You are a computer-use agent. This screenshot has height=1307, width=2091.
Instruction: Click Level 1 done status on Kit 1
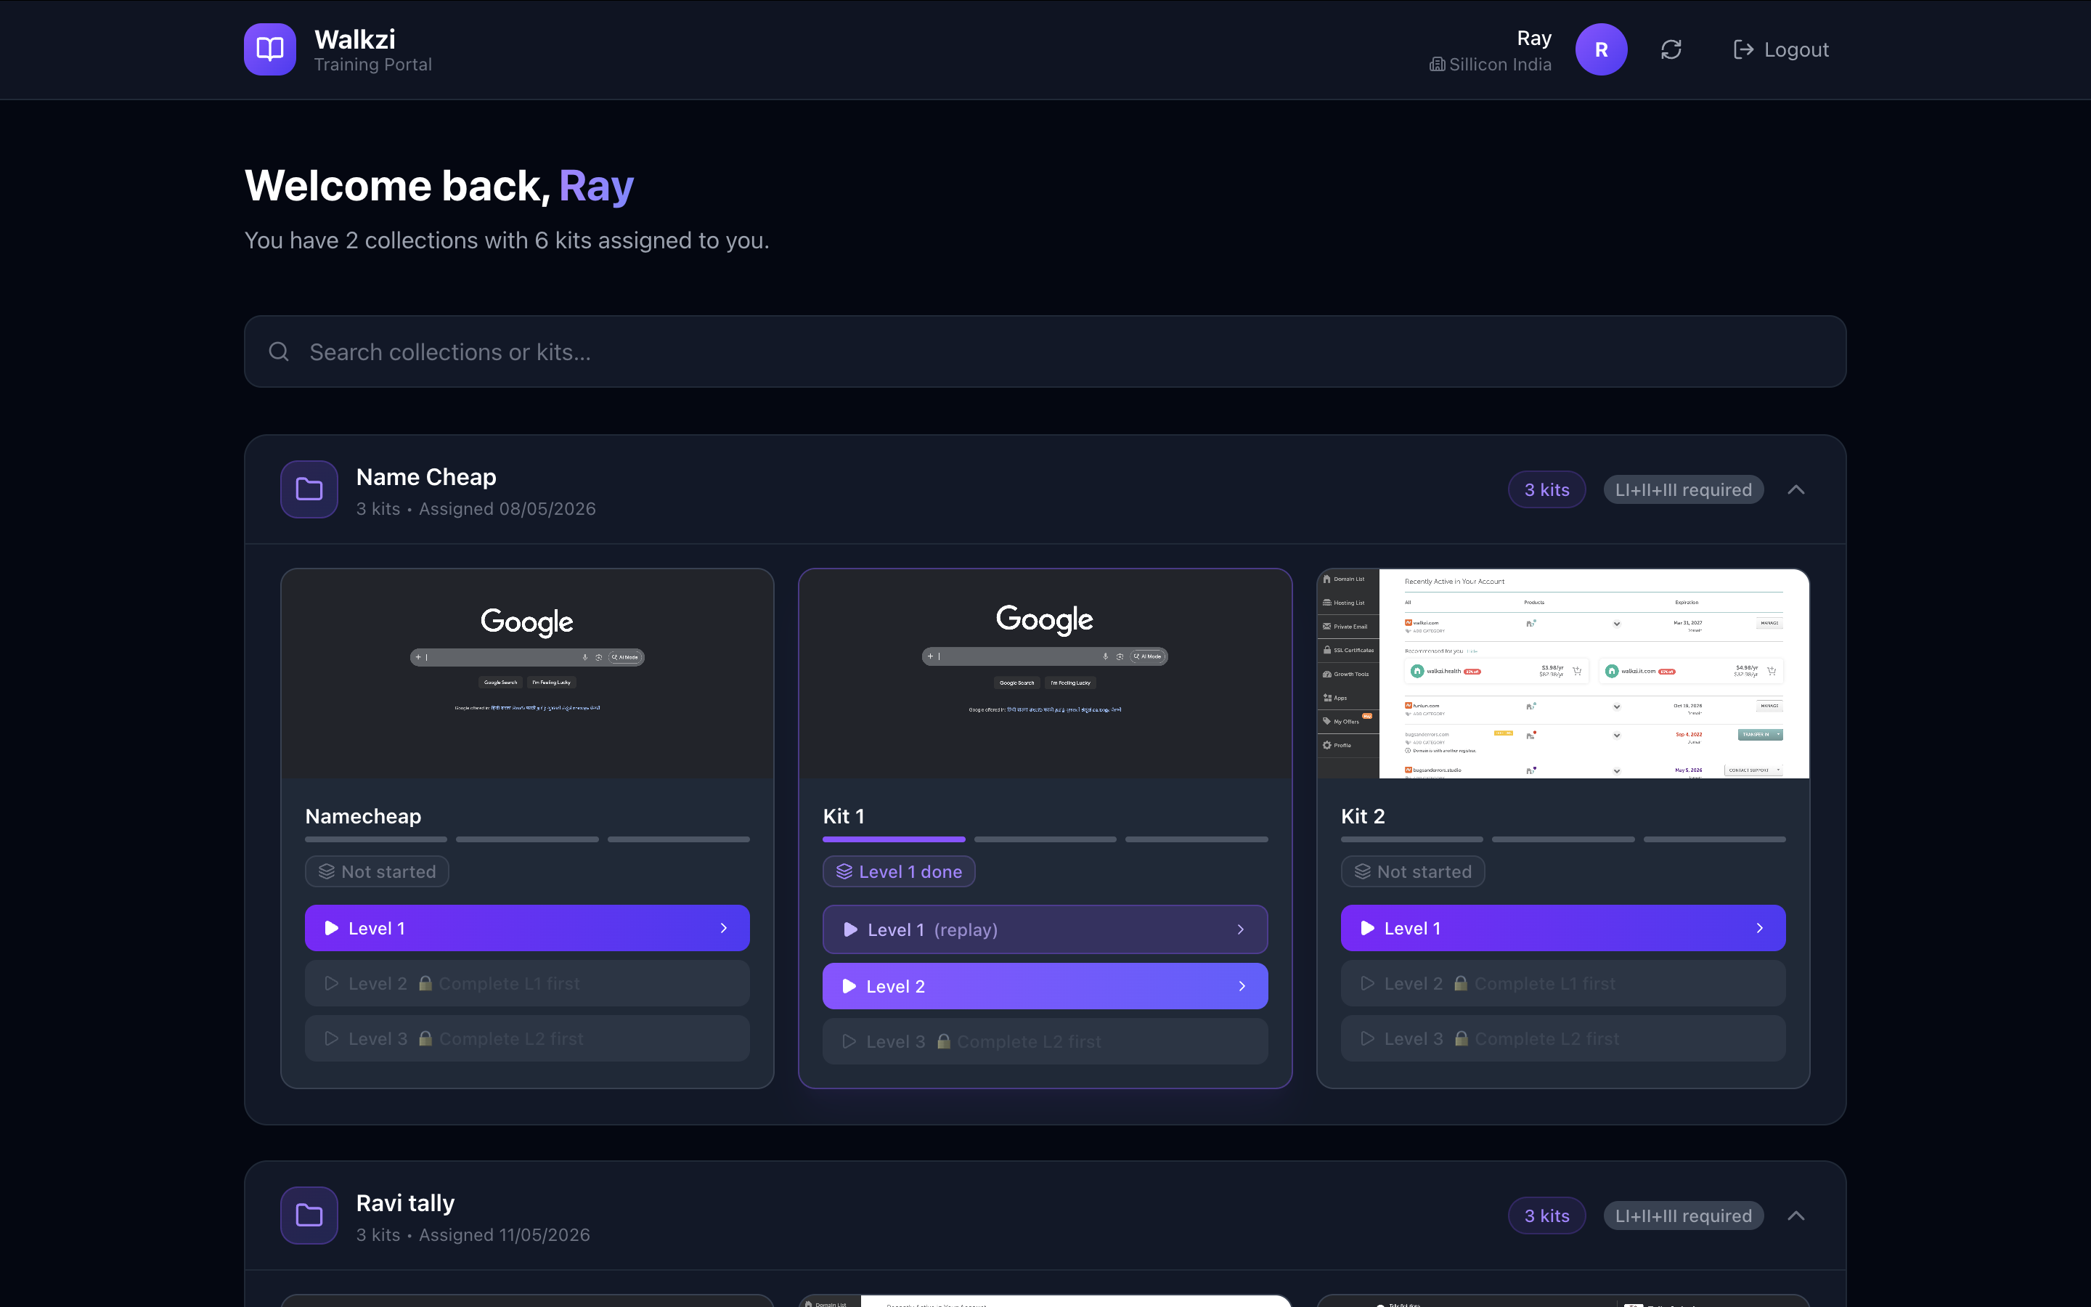[x=899, y=871]
